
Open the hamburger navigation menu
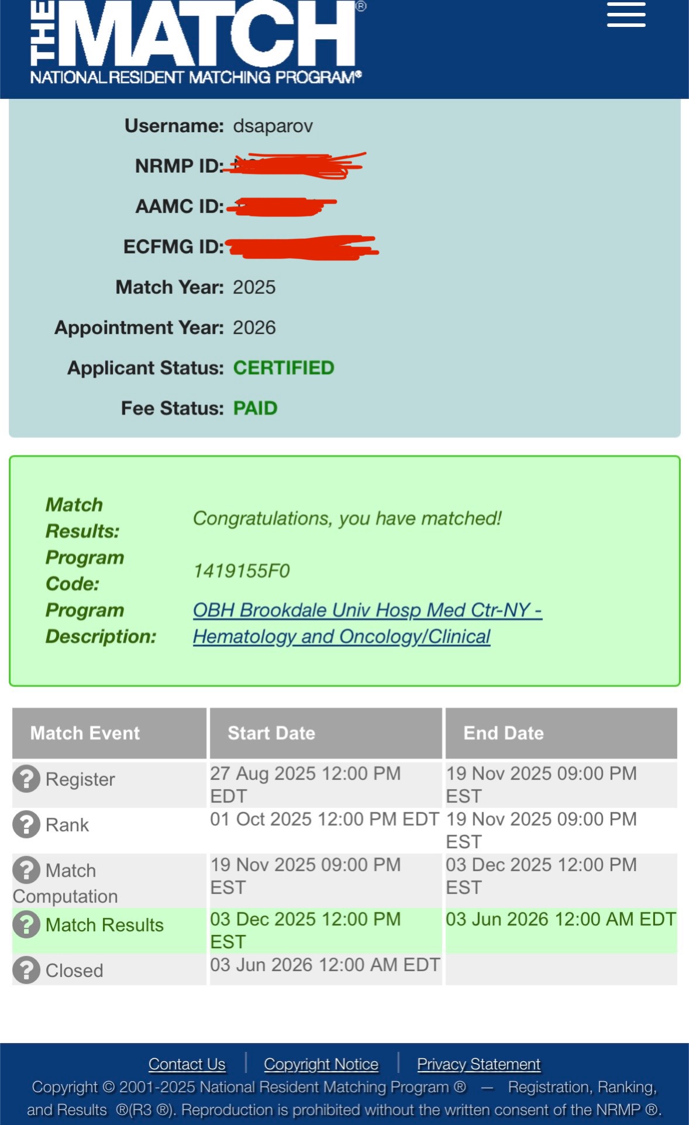tap(626, 15)
